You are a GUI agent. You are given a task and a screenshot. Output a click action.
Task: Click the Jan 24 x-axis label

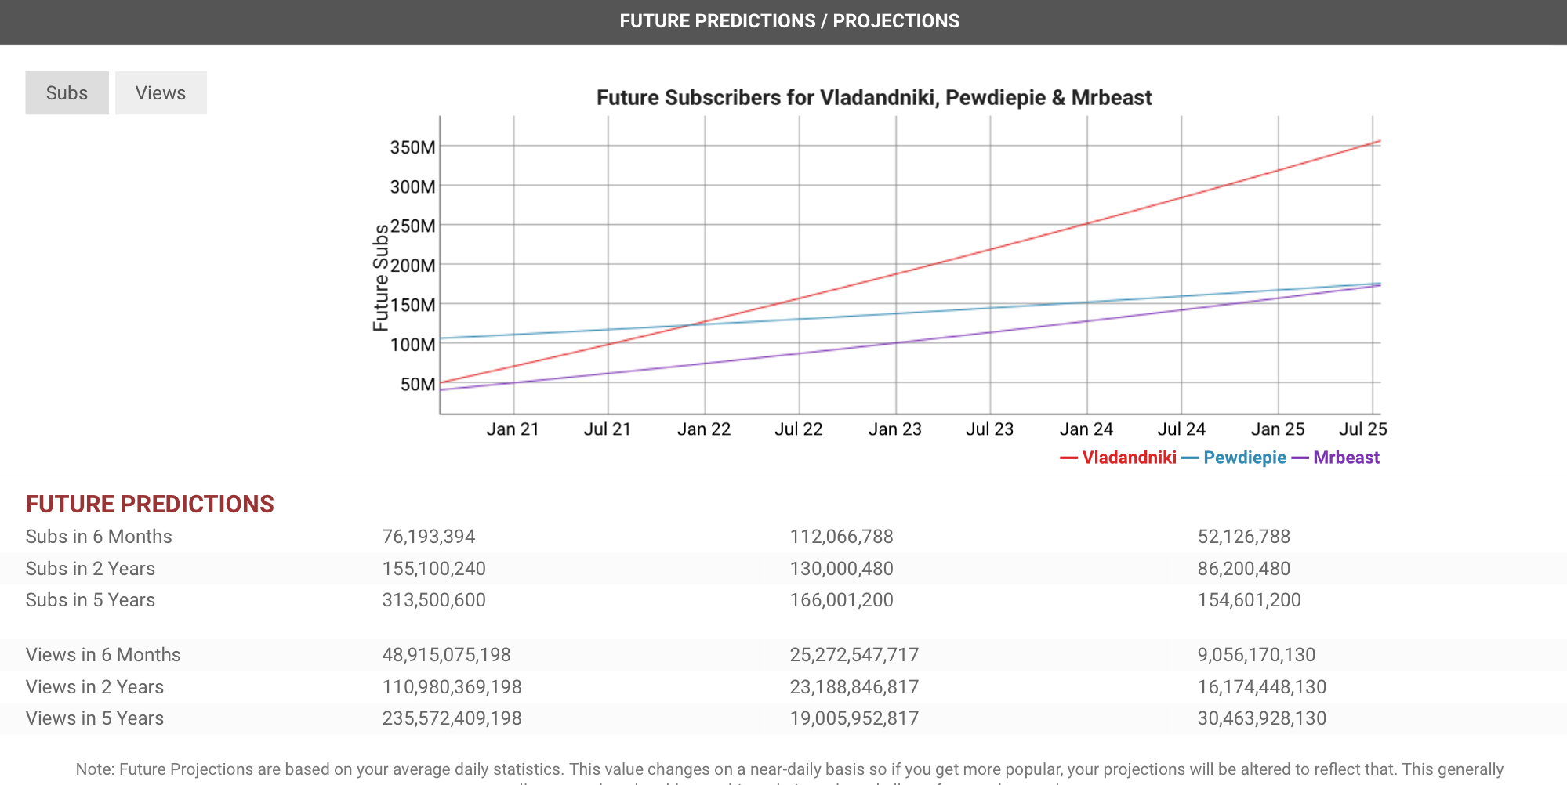click(1086, 429)
